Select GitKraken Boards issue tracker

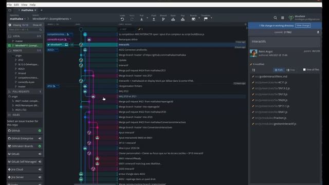(25, 146)
